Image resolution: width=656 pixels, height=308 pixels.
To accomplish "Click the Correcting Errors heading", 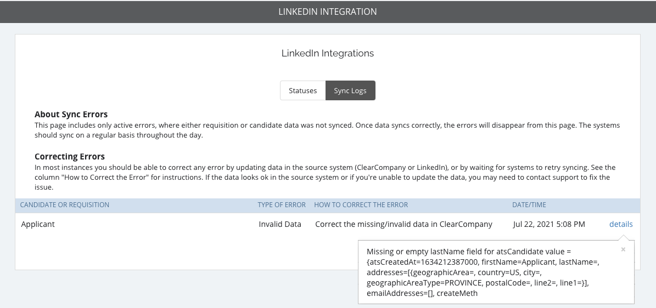I will pyautogui.click(x=70, y=157).
